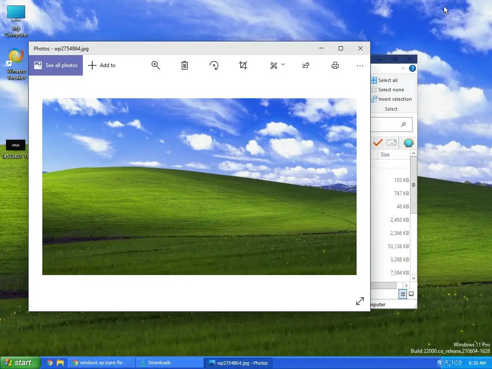Switch Explorer to Large icons view

pyautogui.click(x=411, y=294)
